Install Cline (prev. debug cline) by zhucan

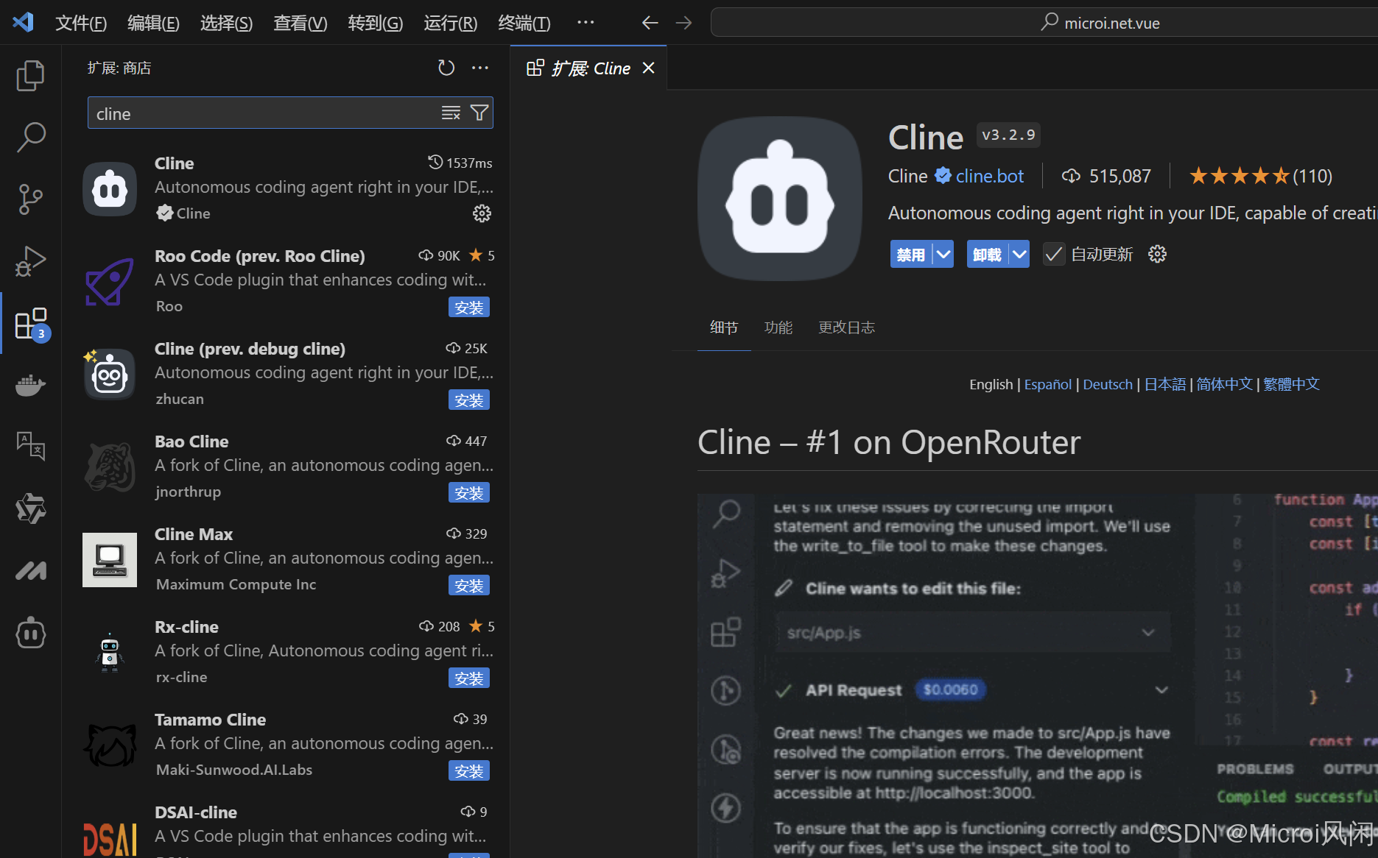click(469, 400)
